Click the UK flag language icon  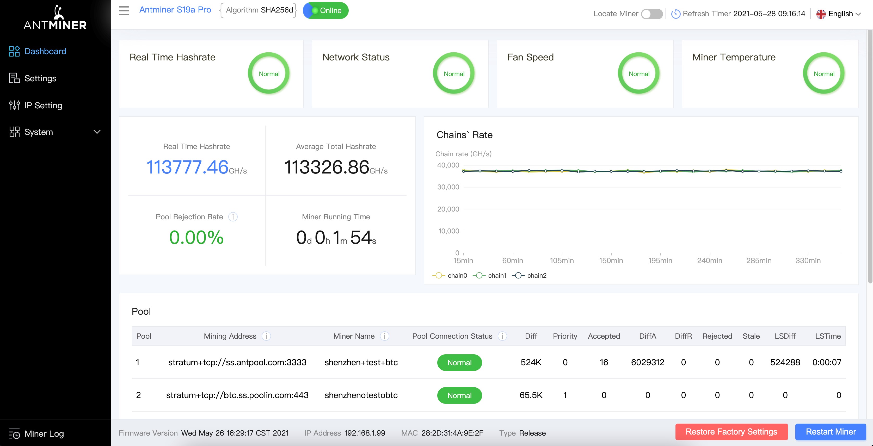821,14
